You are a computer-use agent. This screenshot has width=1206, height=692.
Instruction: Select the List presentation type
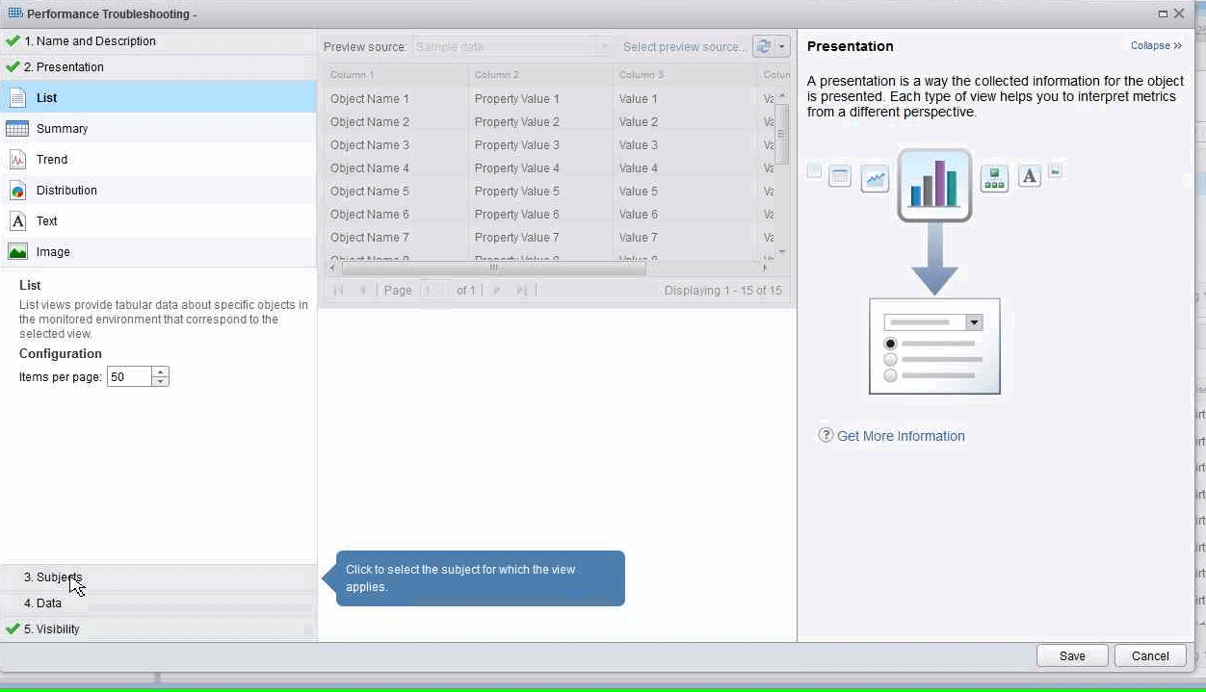coord(46,97)
